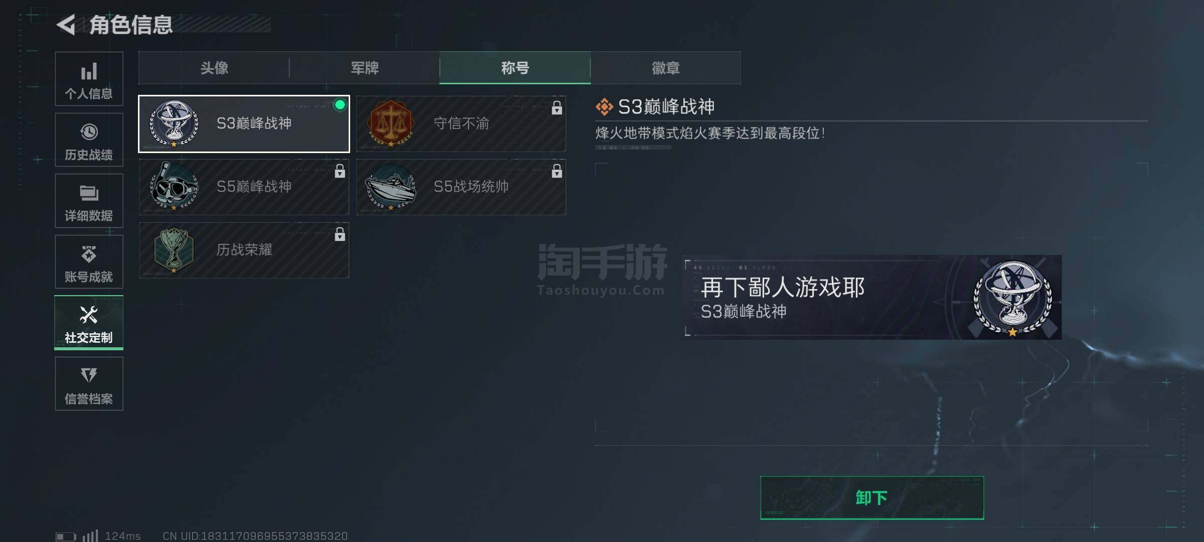Select 社交定制 tools icon

[x=89, y=315]
